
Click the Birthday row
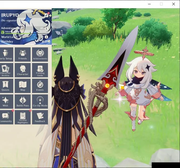(26, 41)
